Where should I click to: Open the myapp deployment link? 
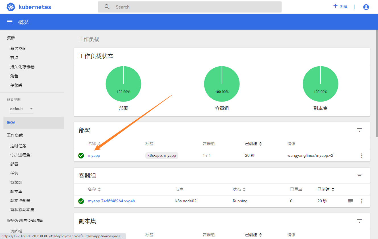tap(94, 156)
